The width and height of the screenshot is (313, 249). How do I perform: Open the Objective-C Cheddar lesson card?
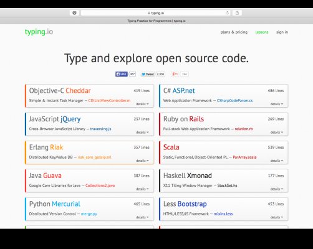click(90, 96)
